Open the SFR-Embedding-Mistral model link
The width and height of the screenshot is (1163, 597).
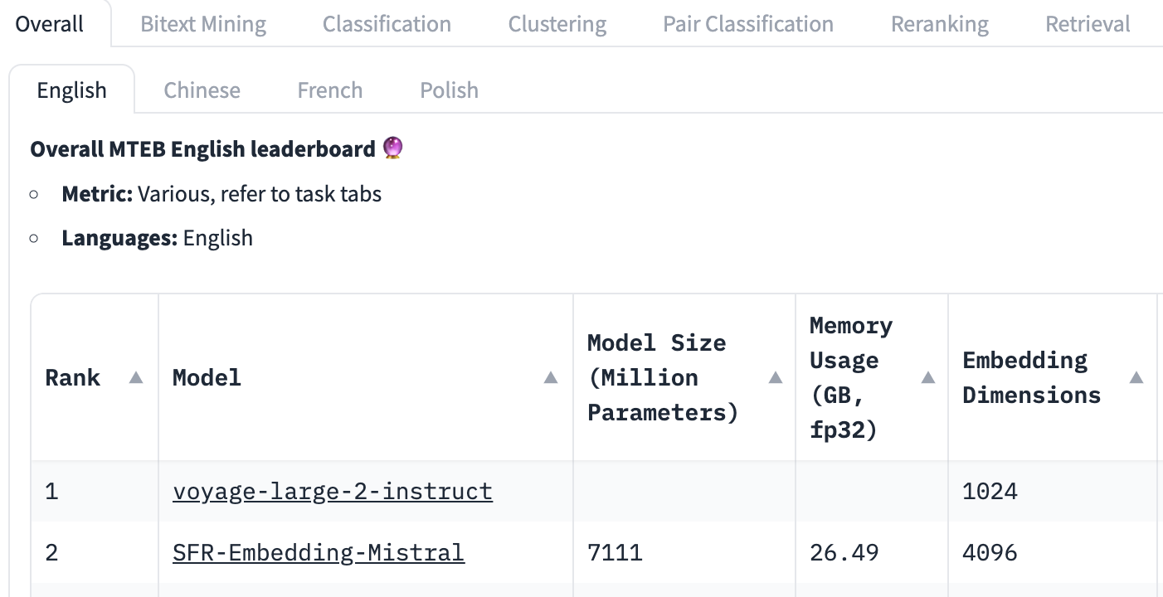point(319,552)
